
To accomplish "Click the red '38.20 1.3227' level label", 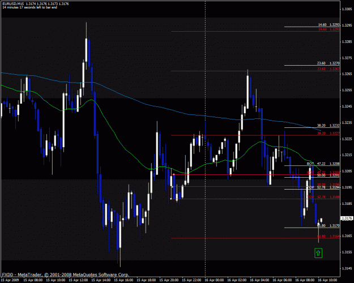I will (x=328, y=134).
